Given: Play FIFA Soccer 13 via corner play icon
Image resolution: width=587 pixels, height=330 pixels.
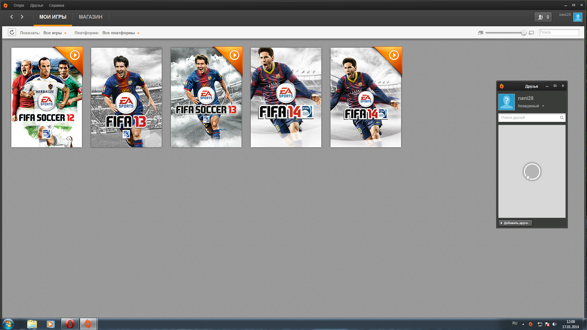Looking at the screenshot, I should (x=234, y=55).
